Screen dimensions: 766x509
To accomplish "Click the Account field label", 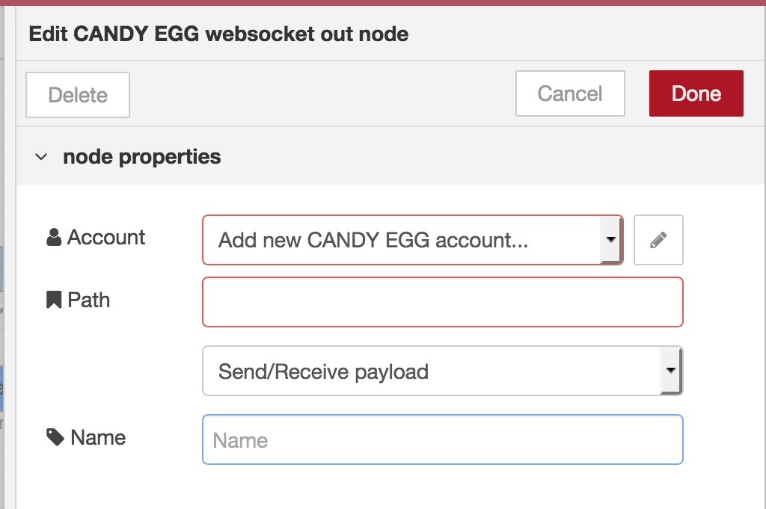I will (x=106, y=237).
